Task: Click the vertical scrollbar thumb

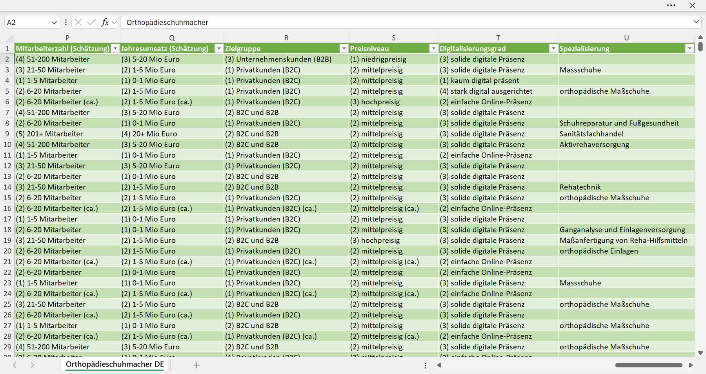Action: [x=701, y=47]
